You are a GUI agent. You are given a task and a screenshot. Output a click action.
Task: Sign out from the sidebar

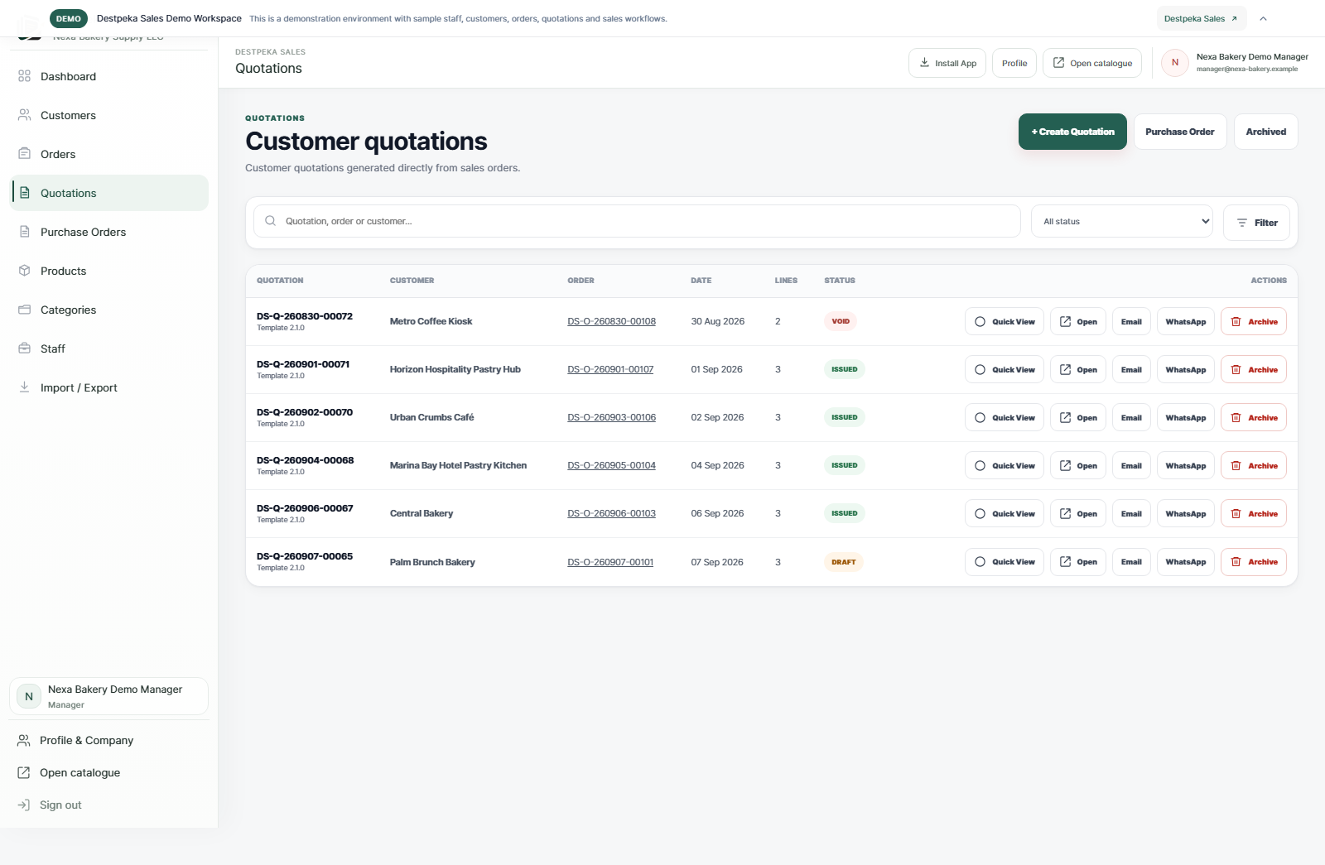108,805
